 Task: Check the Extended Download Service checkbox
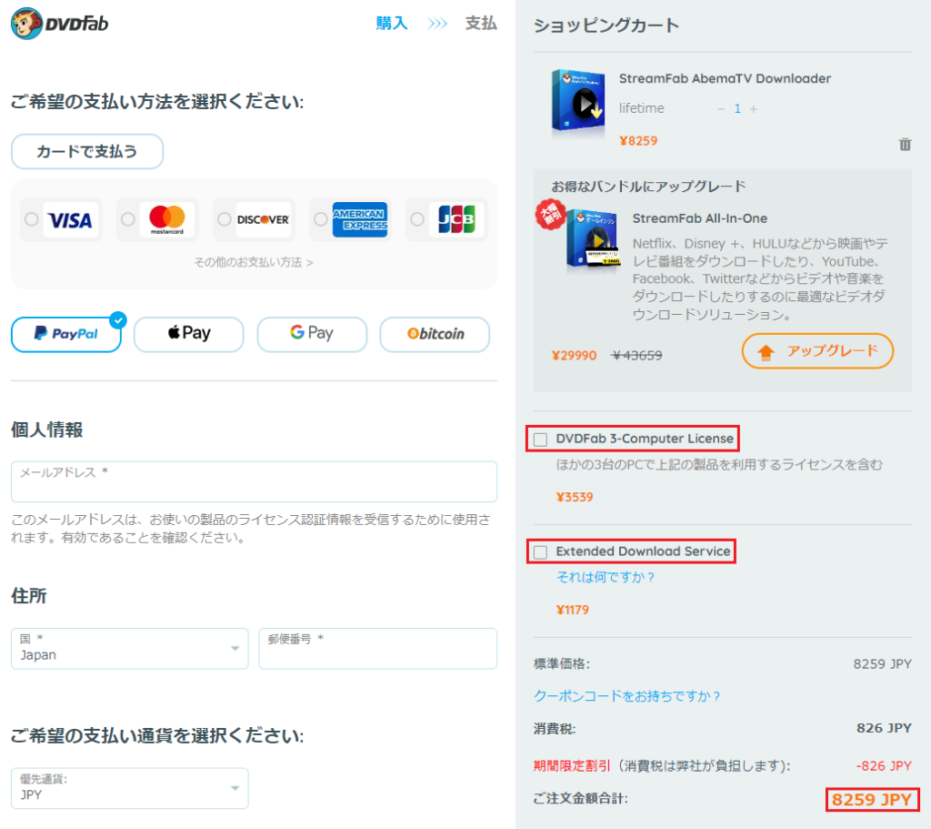(540, 552)
